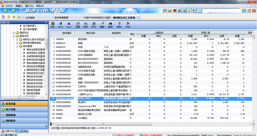This screenshot has width=257, height=136.
Task: Collapse the 查询分析 tree folder
Action: (14, 36)
